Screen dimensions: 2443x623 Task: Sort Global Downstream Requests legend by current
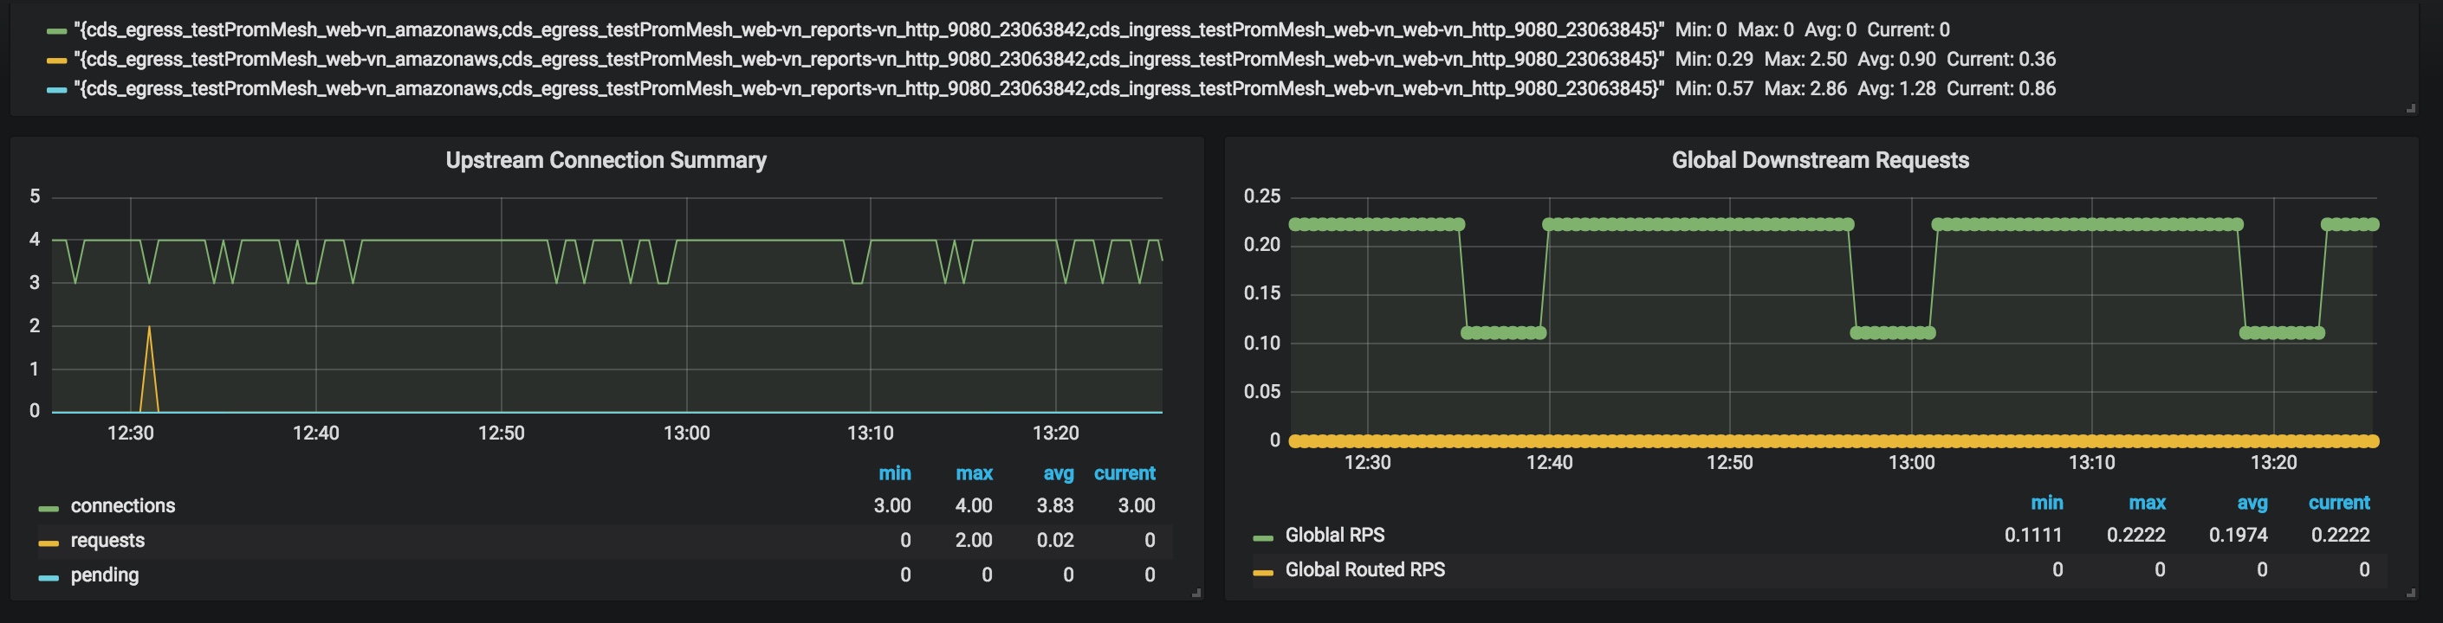[x=2339, y=503]
